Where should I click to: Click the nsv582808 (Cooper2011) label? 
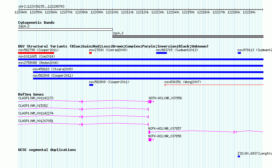(53, 75)
